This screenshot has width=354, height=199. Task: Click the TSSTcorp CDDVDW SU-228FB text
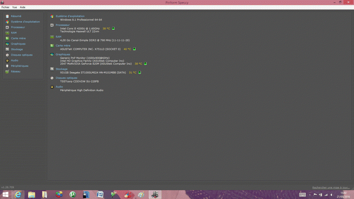pos(79,81)
